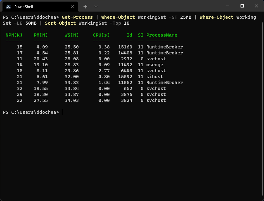Screen dimensions: 264x201
Task: Click WS value 33.84
Action: point(72,88)
